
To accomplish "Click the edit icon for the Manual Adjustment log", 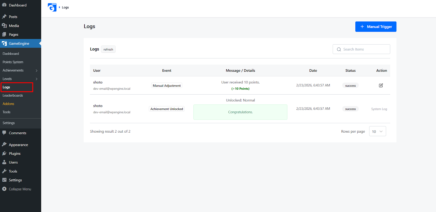I will click(381, 85).
